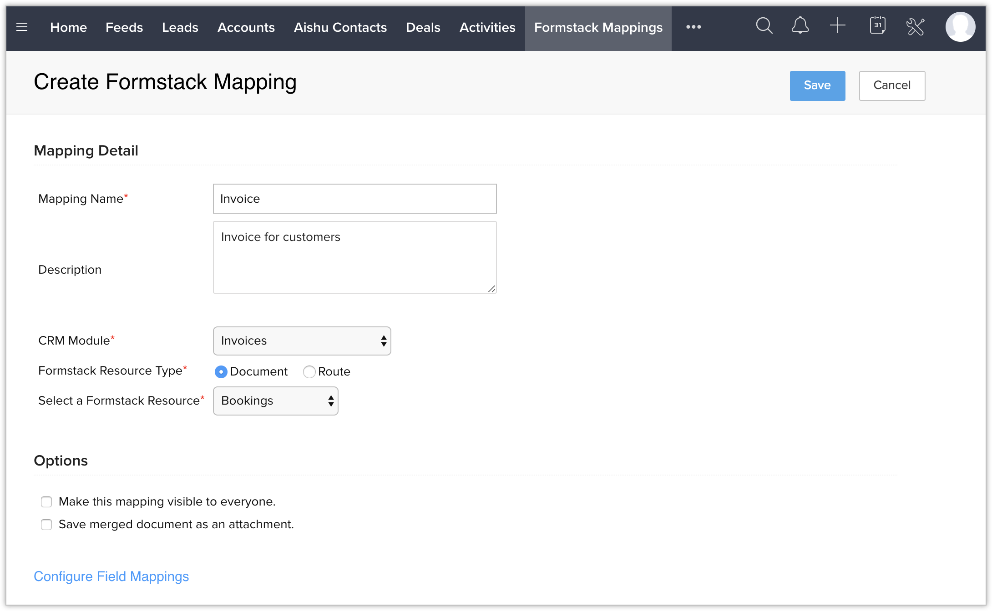Open the notifications bell icon
This screenshot has width=992, height=611.
tap(800, 26)
